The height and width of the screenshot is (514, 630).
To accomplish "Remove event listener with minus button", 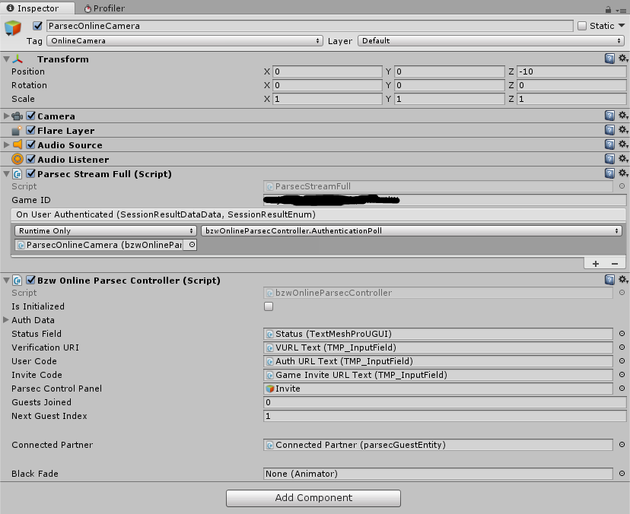I will [615, 263].
